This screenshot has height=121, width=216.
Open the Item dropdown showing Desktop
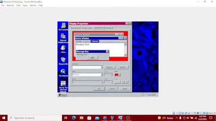pos(102,75)
